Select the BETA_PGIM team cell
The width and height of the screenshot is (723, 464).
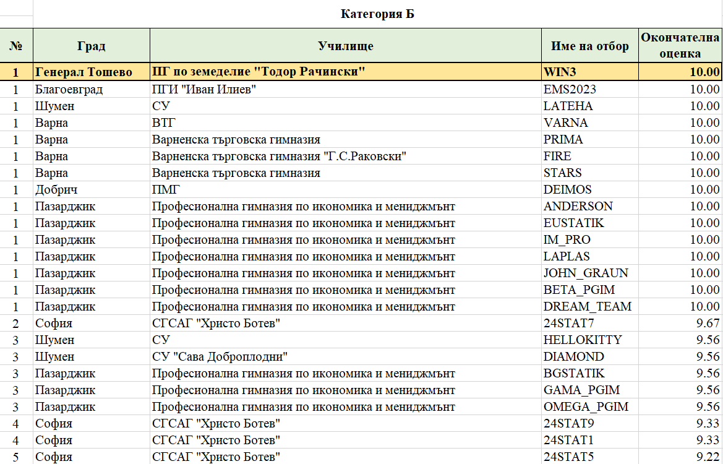coord(590,290)
